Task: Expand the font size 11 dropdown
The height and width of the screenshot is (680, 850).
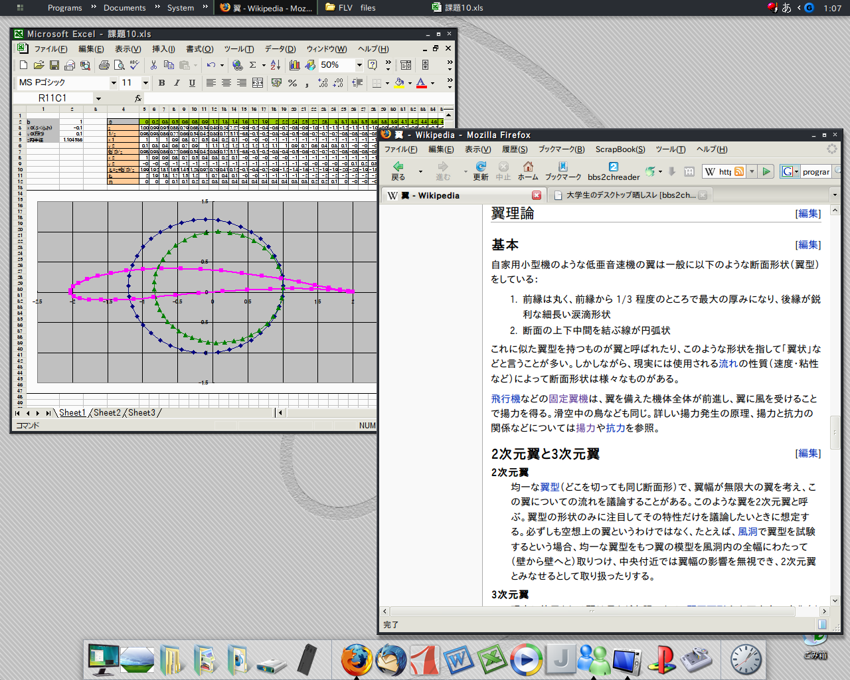Action: [x=145, y=83]
